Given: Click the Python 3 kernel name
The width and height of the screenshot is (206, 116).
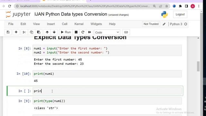Looking at the screenshot, I should click(x=176, y=24).
